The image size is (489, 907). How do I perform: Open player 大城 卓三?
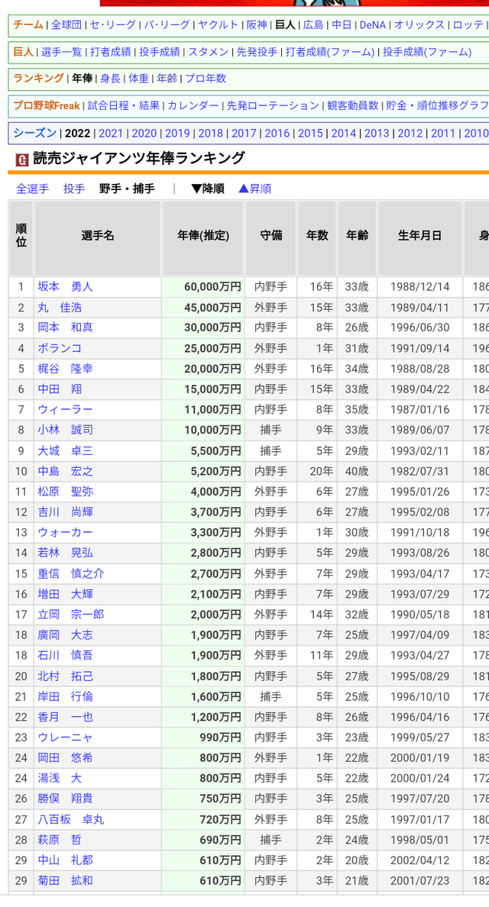coord(66,450)
